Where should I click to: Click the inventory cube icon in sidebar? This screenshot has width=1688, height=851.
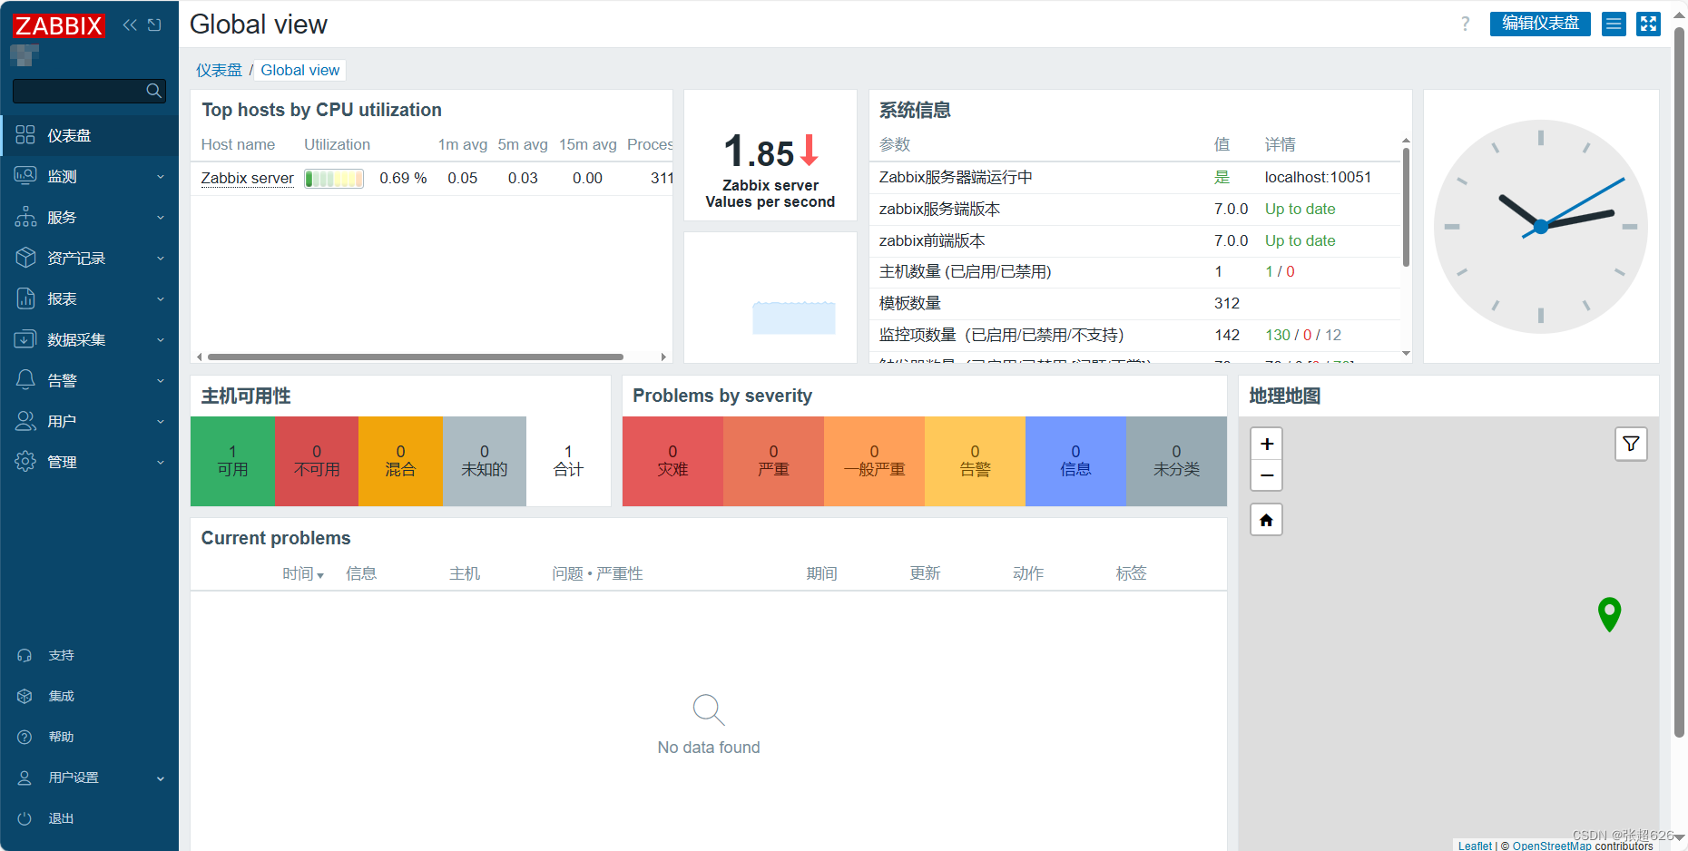pos(25,258)
